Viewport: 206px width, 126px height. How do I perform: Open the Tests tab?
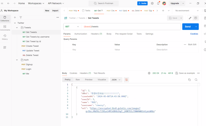(x=139, y=34)
